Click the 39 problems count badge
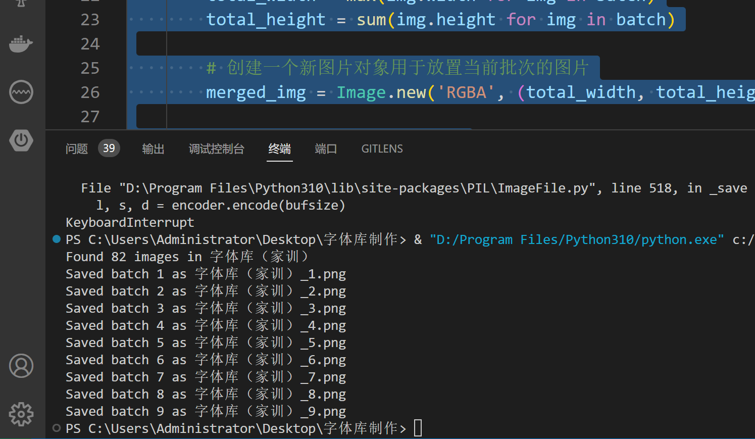 [x=109, y=148]
